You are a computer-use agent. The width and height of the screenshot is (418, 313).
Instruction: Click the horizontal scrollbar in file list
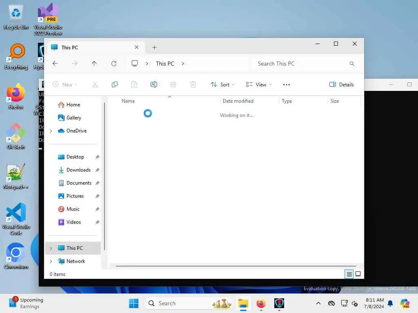coord(236,266)
